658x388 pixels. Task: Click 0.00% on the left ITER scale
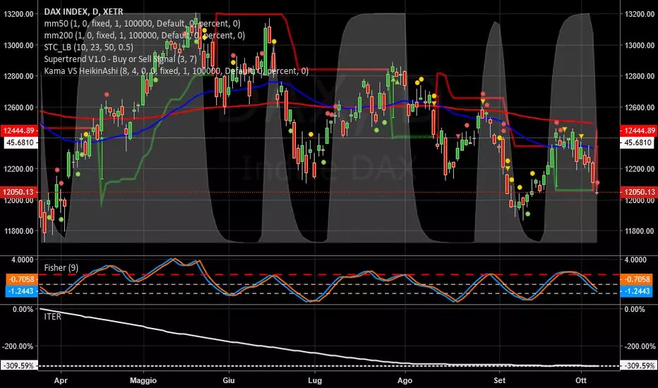pyautogui.click(x=23, y=310)
